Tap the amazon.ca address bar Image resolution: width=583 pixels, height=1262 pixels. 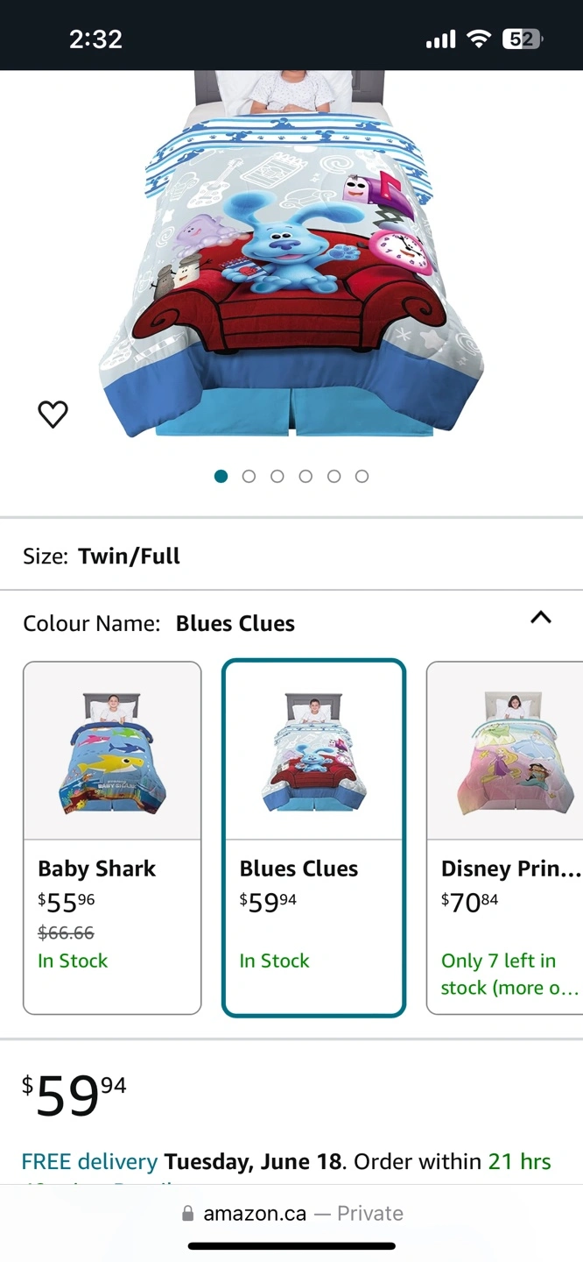click(291, 1214)
